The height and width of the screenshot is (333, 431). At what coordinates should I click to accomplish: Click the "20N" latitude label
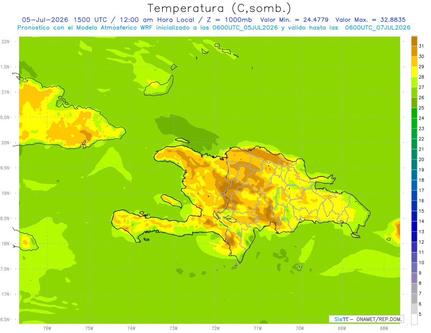(x=5, y=143)
